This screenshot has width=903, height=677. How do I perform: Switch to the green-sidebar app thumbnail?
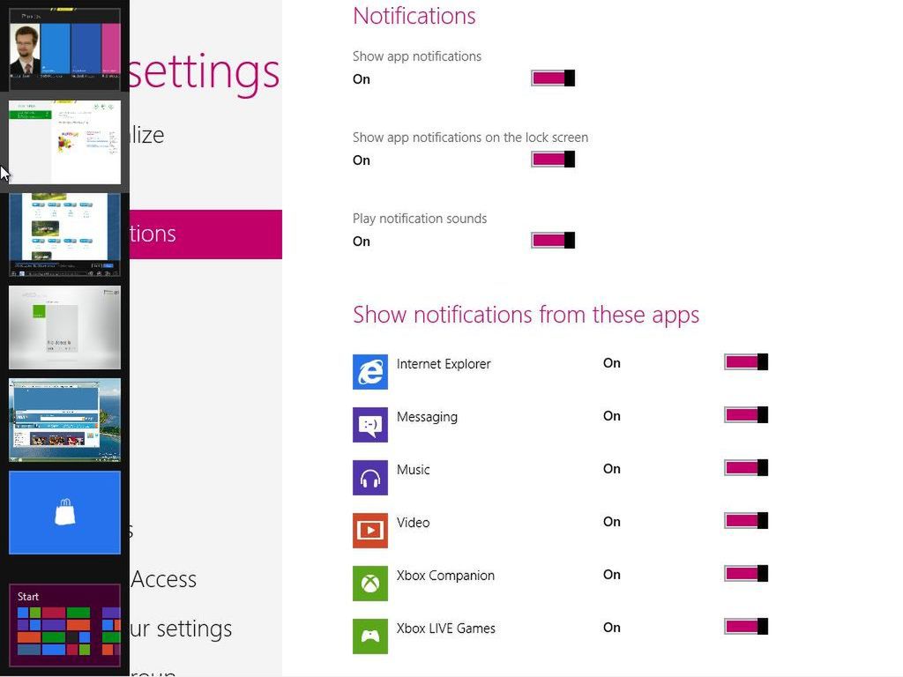pos(64,142)
